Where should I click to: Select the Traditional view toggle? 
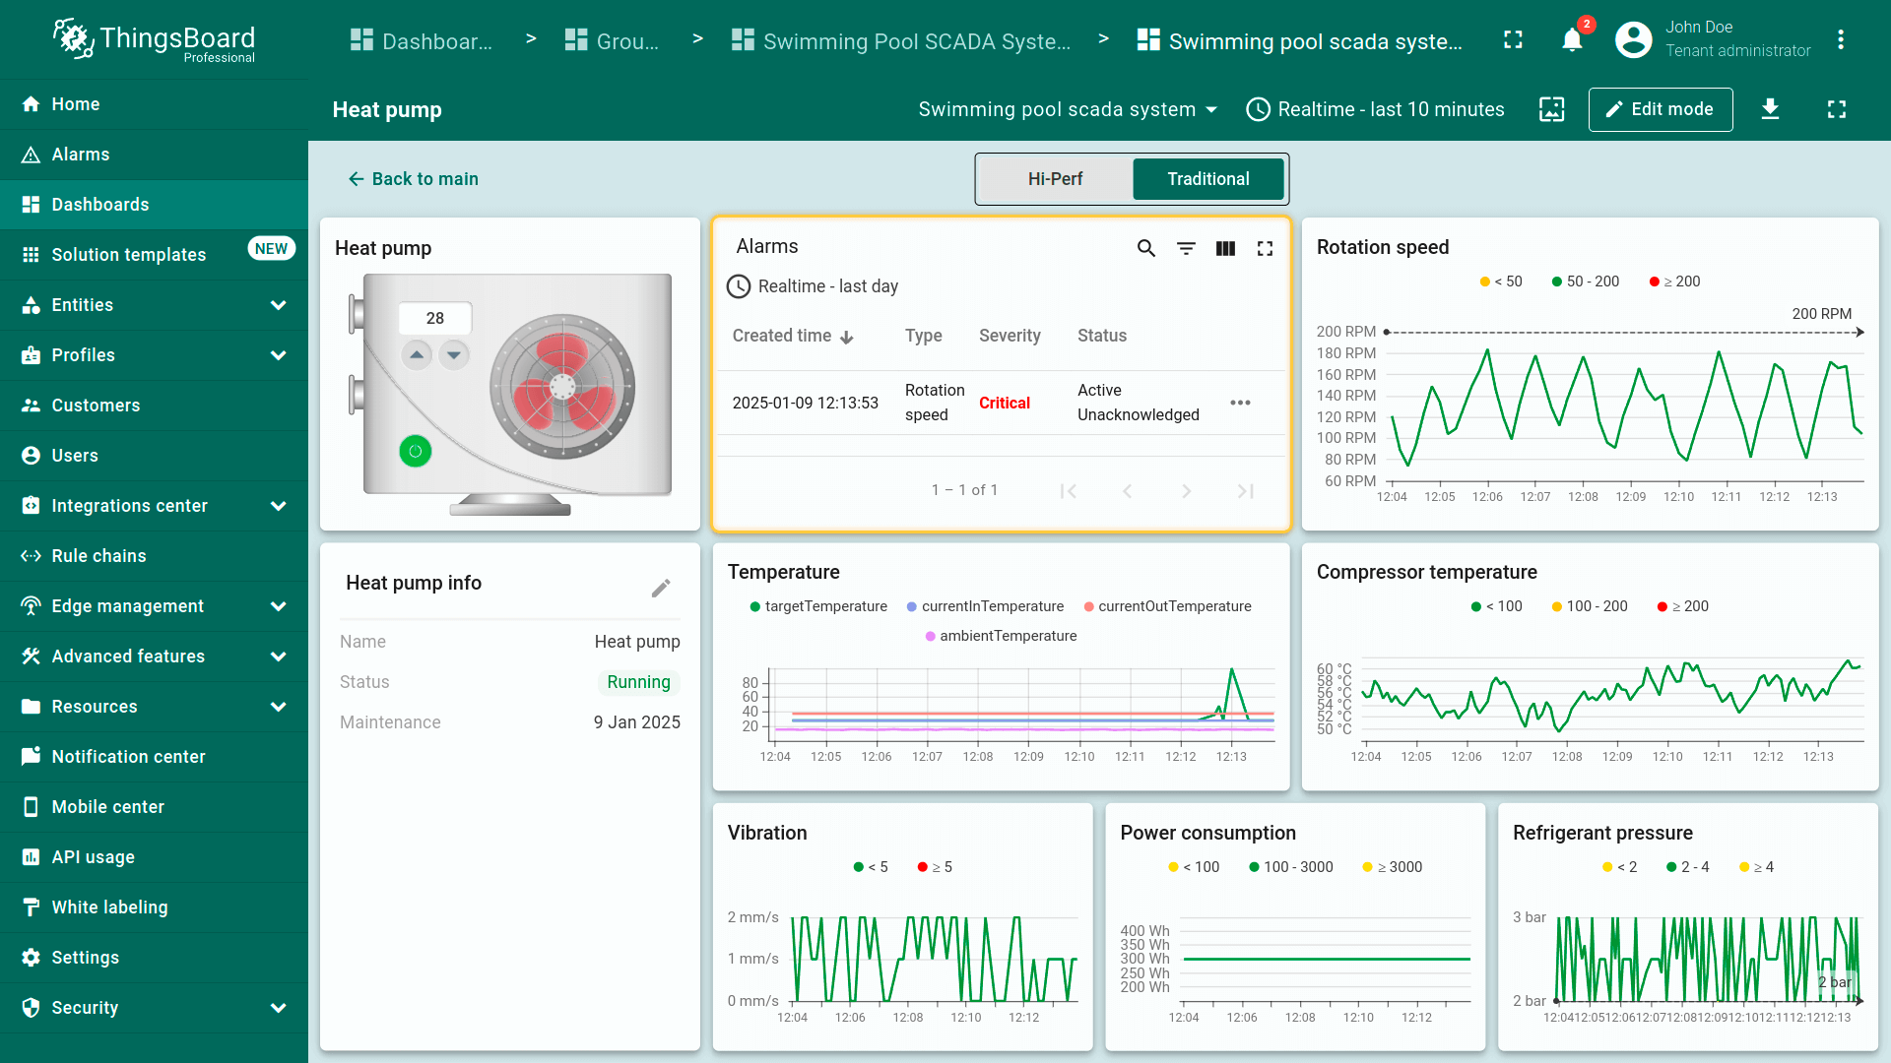pos(1207,179)
